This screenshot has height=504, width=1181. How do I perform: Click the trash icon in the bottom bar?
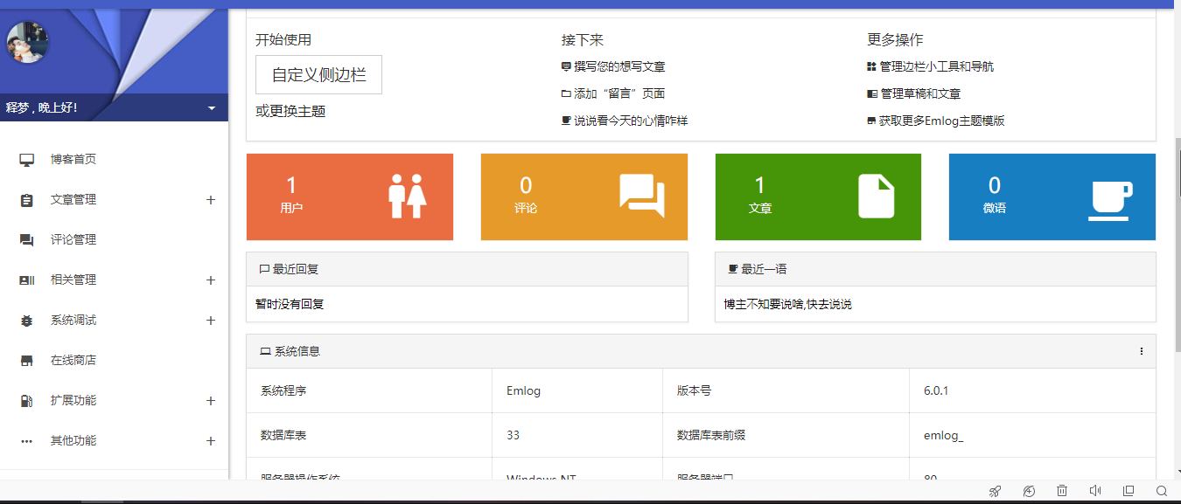(1061, 491)
